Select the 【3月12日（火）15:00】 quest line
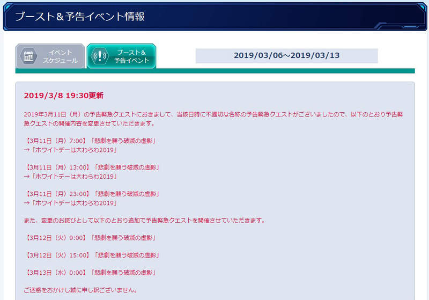Screen dimensions: 429x300 point(92,255)
